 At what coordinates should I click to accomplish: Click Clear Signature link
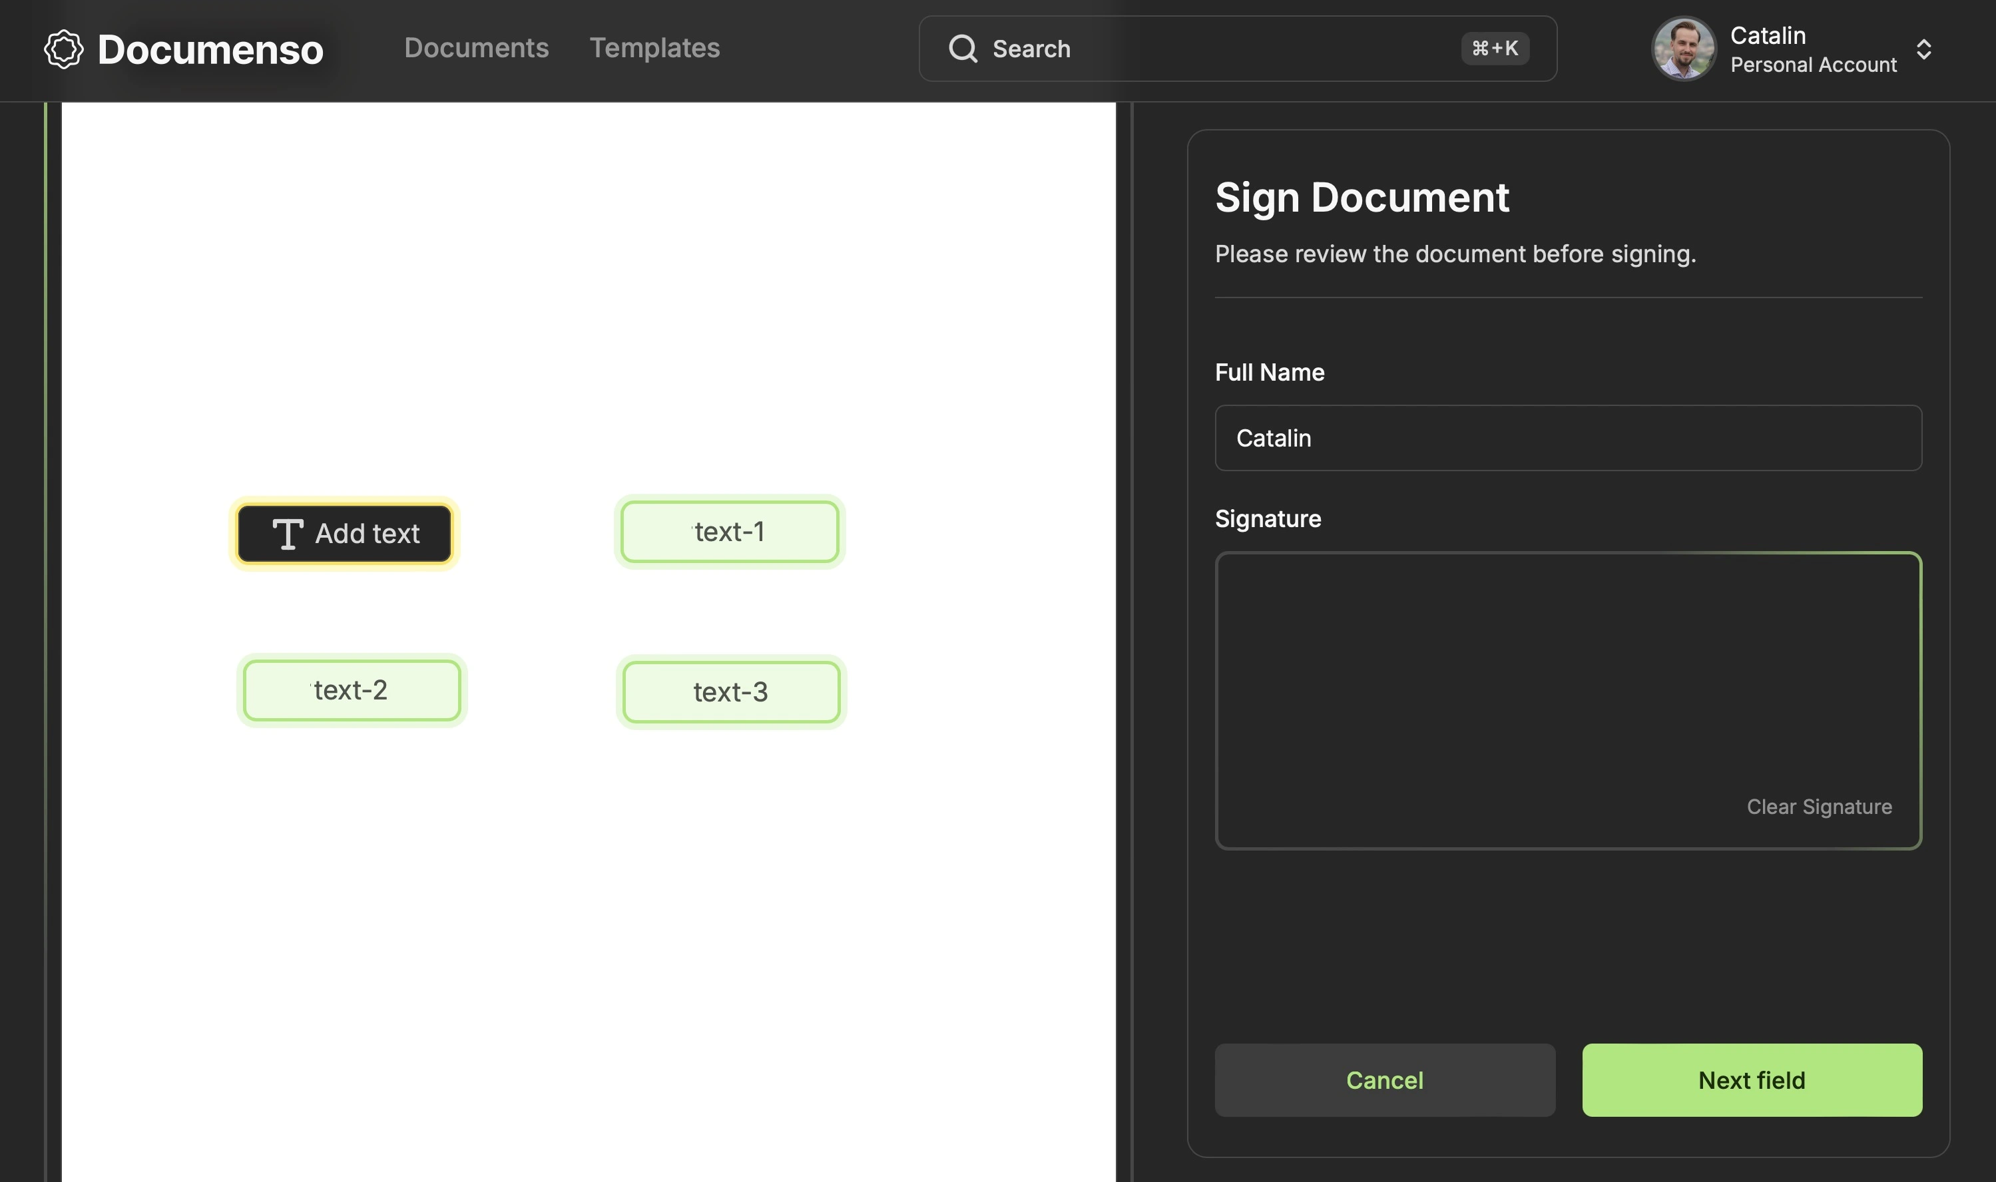1818,807
